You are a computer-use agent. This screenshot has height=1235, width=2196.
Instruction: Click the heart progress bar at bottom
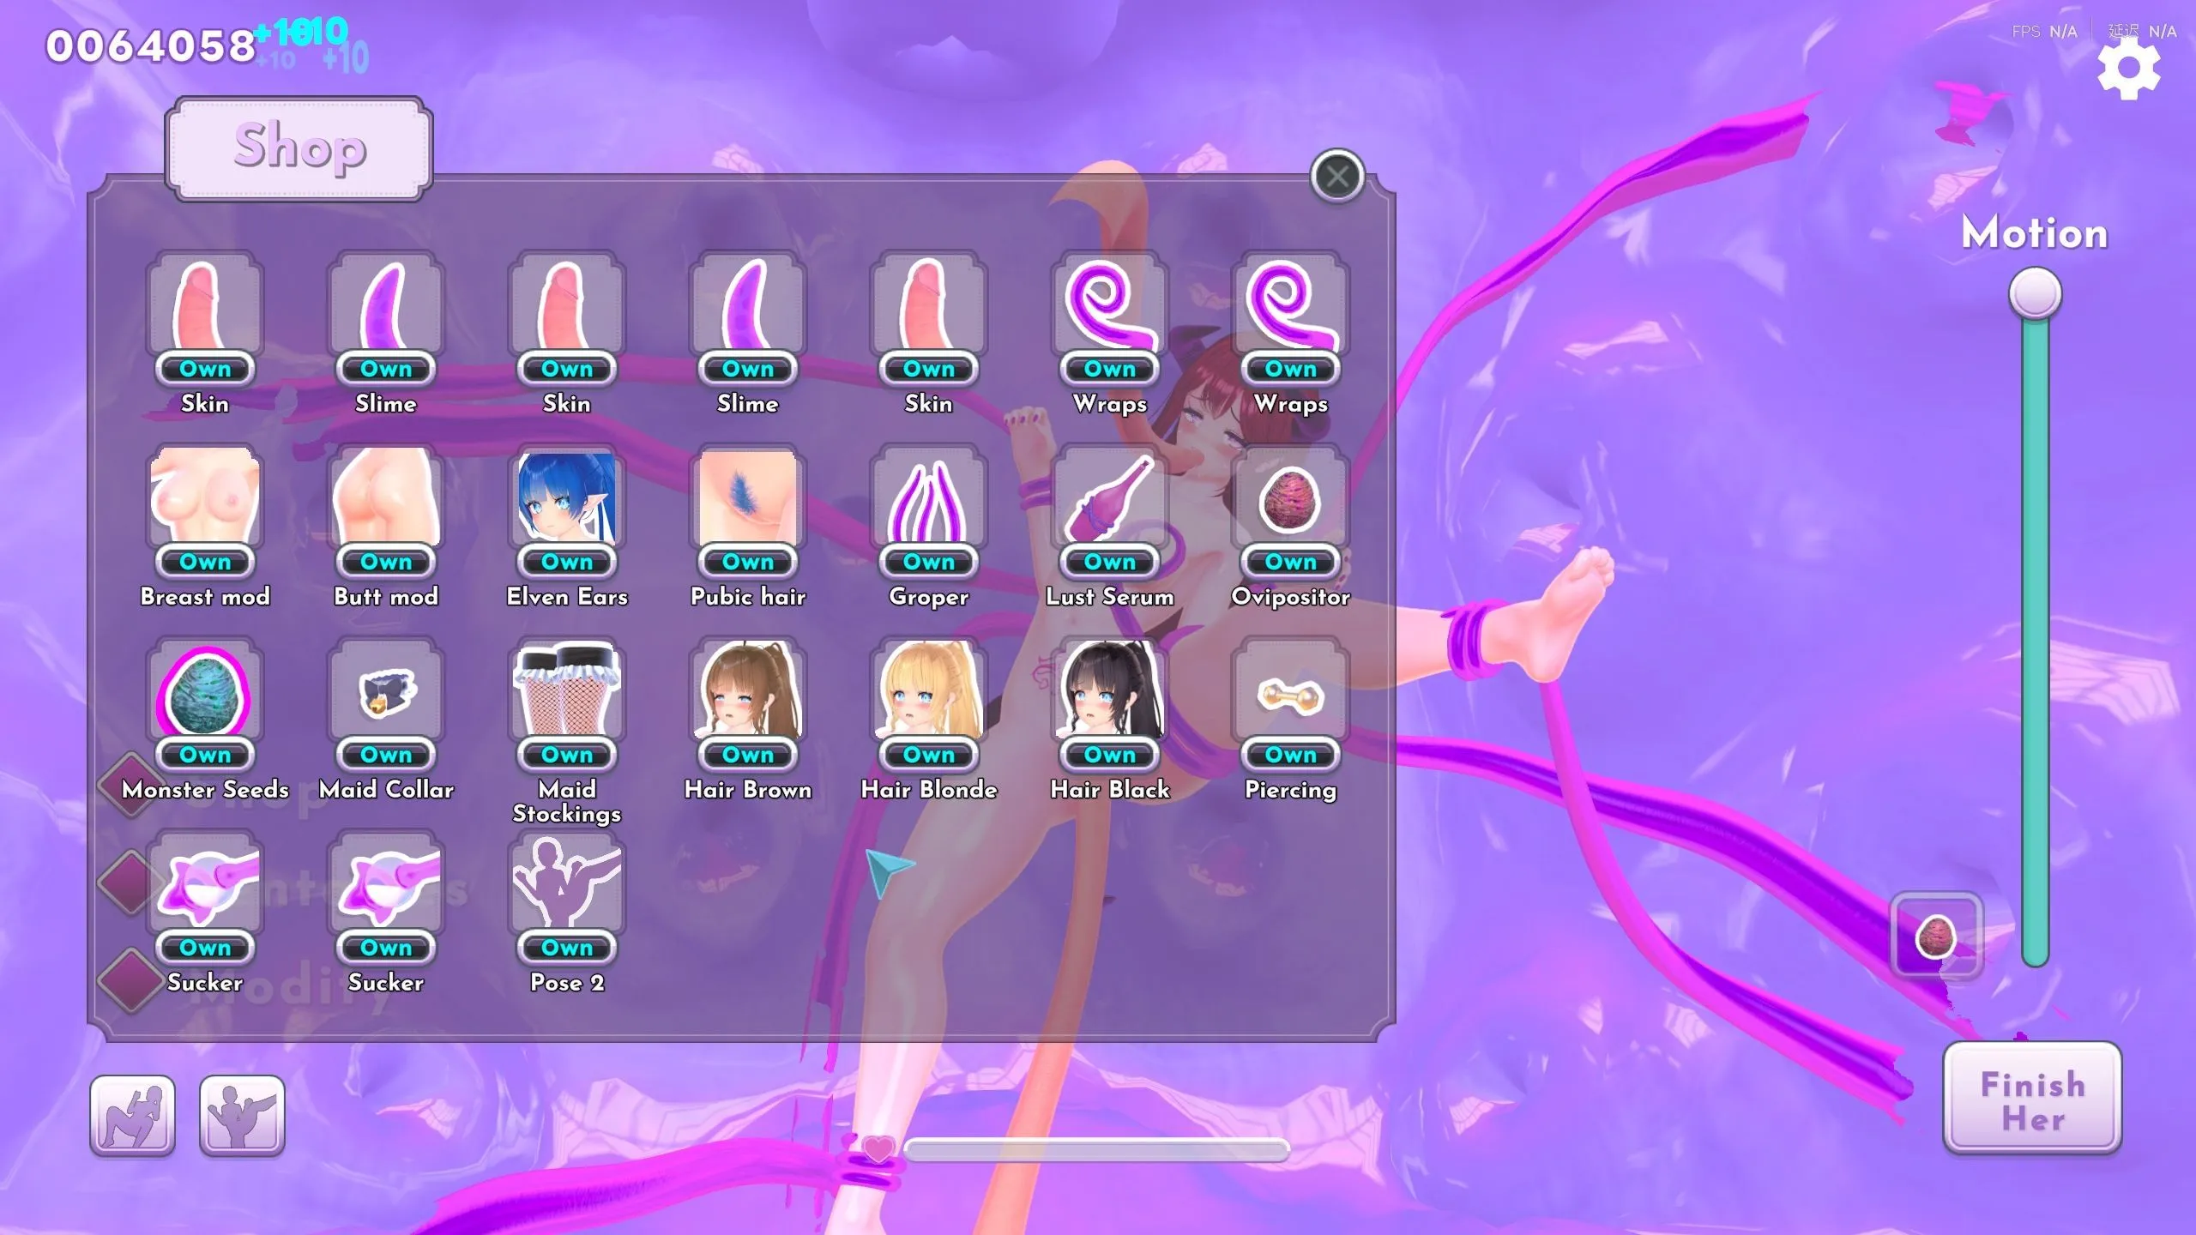[1096, 1150]
